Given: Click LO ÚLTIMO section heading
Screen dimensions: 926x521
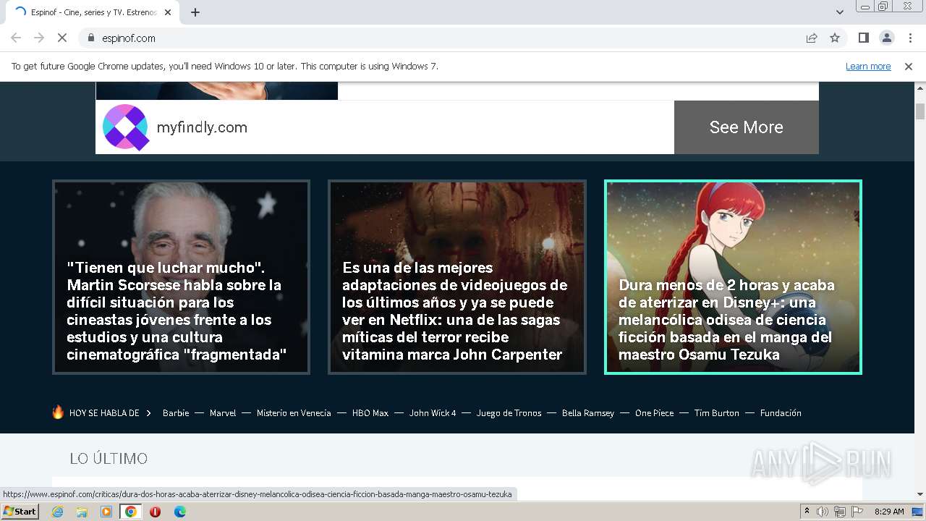Looking at the screenshot, I should click(x=109, y=459).
